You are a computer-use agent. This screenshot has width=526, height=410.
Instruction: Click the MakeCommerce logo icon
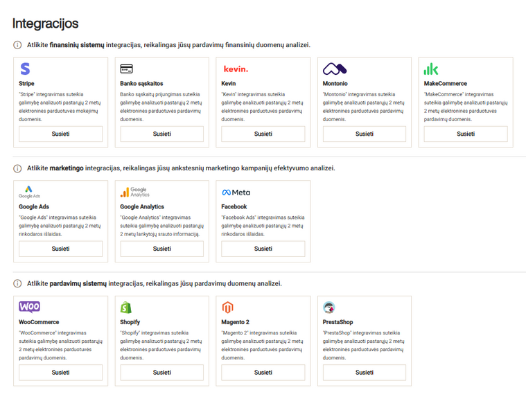pyautogui.click(x=431, y=69)
